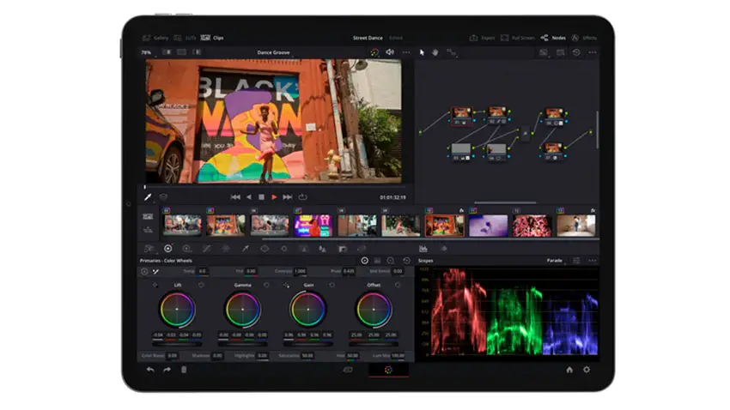Click the Contrast value field

(301, 271)
